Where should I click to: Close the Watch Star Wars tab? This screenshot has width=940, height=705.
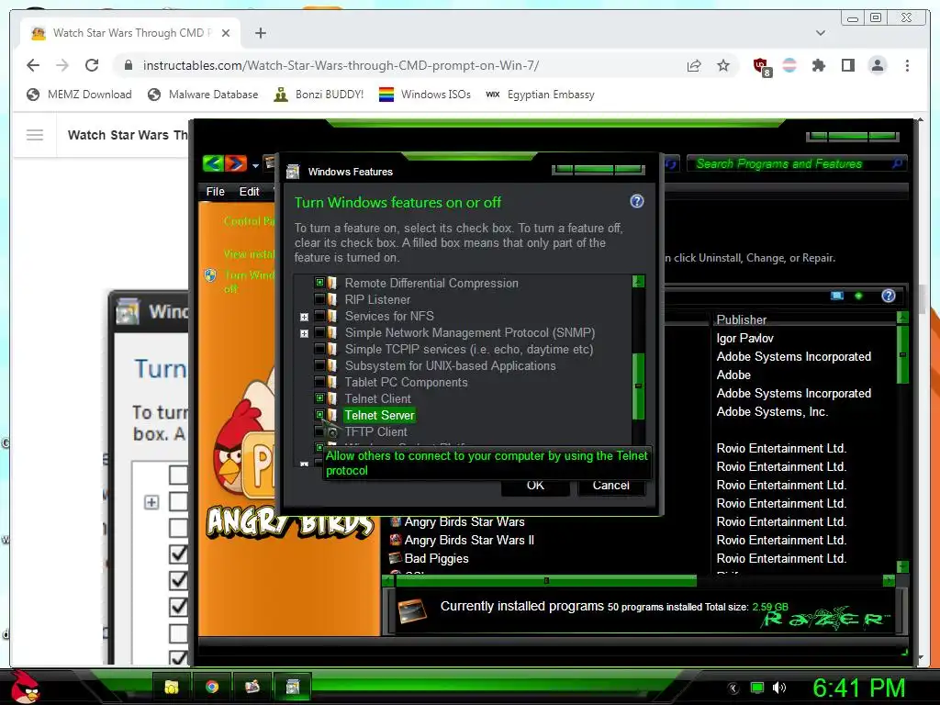coord(226,33)
